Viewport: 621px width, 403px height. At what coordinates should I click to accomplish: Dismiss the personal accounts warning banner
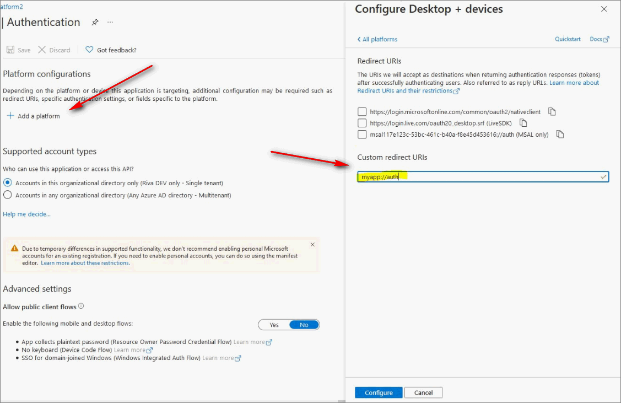click(312, 245)
